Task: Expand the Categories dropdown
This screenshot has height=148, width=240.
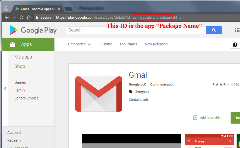Action: pyautogui.click(x=80, y=44)
